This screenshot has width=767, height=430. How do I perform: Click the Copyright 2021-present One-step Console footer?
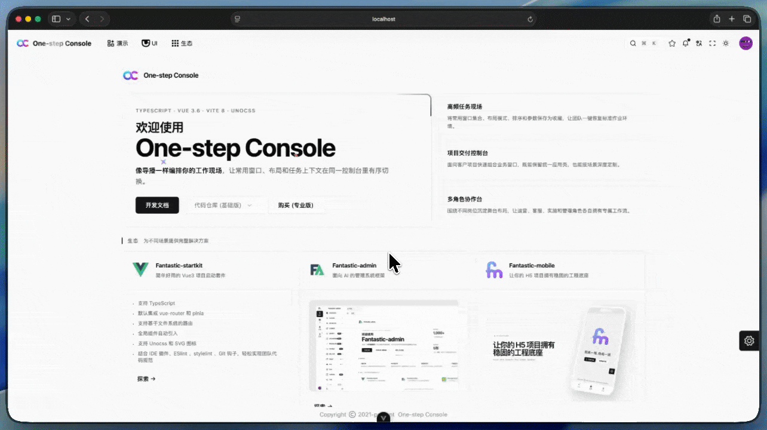click(383, 414)
